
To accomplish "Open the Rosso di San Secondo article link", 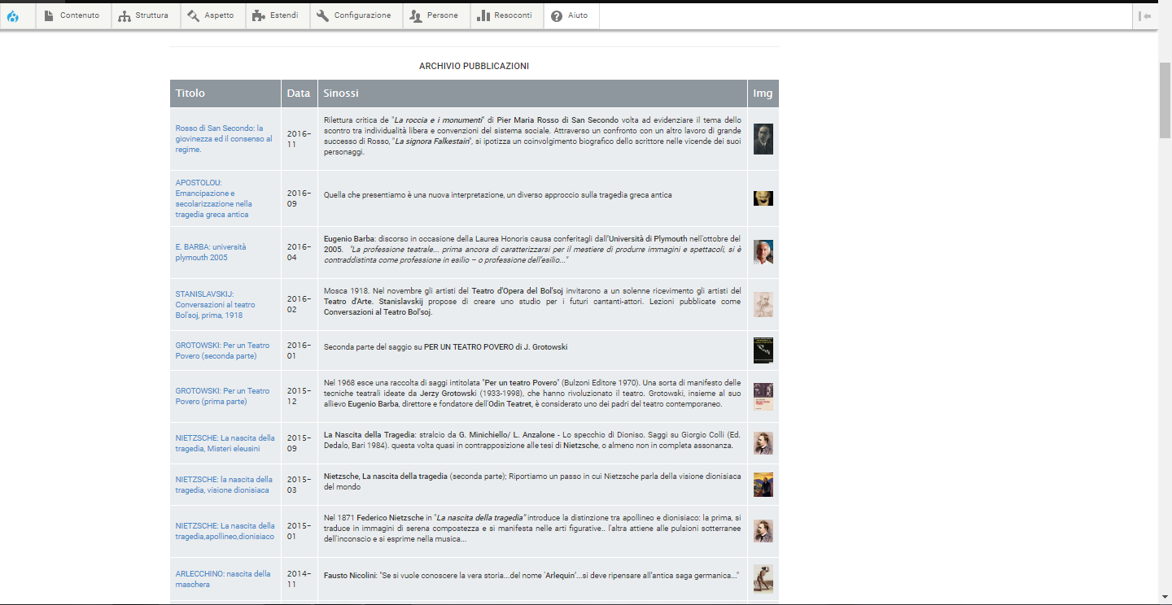I will (224, 138).
